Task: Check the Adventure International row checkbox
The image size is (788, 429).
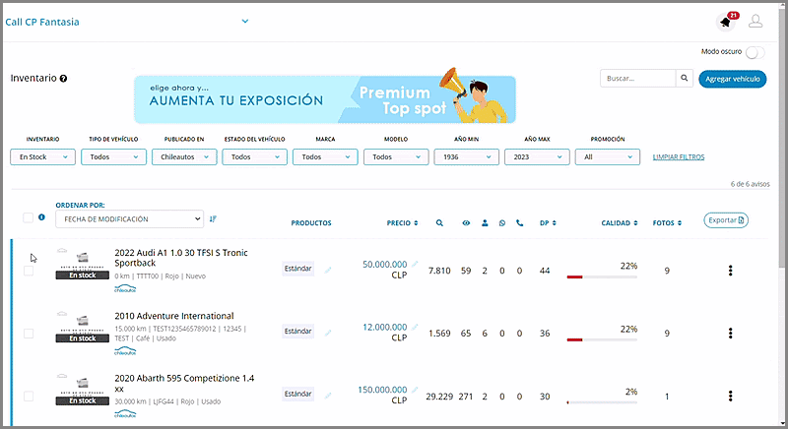Action: pos(29,334)
